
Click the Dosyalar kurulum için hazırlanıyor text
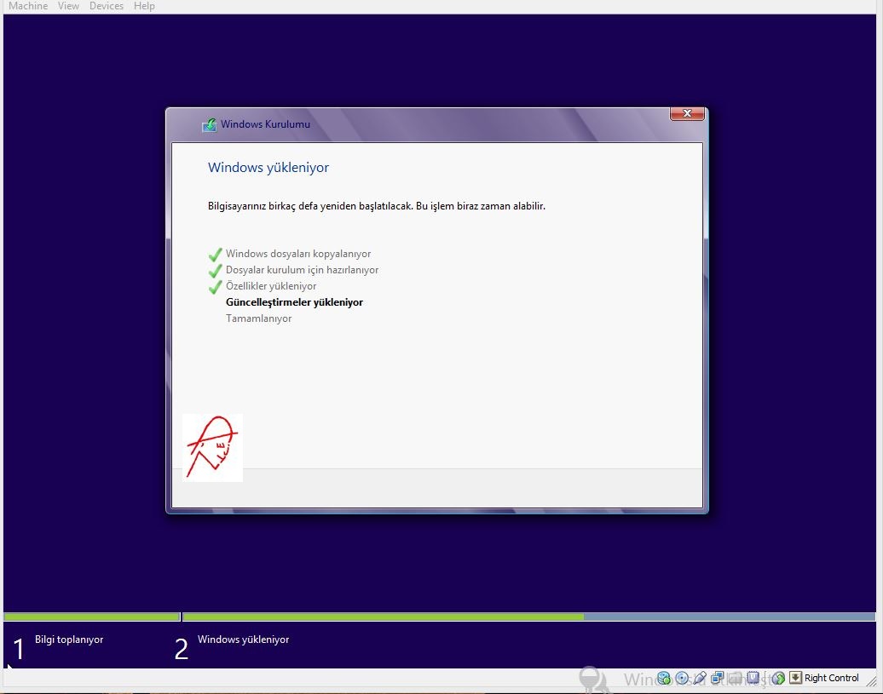[302, 270]
